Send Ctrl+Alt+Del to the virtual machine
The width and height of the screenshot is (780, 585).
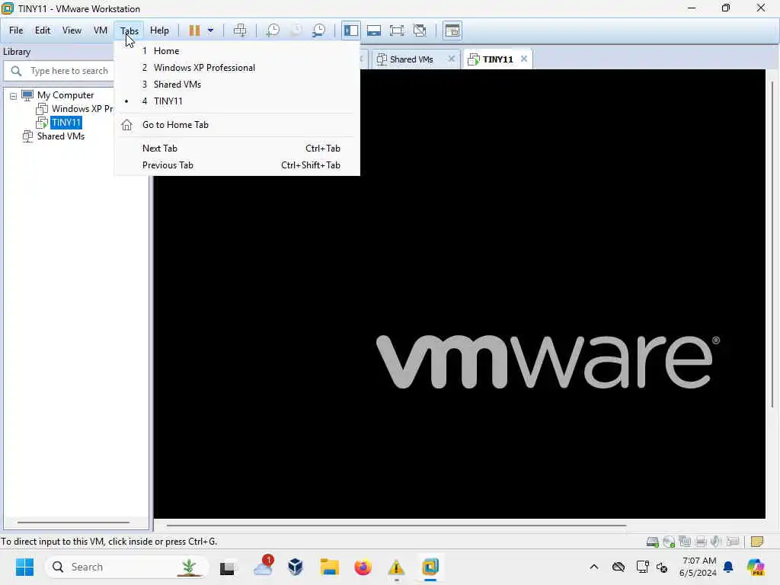coord(240,30)
